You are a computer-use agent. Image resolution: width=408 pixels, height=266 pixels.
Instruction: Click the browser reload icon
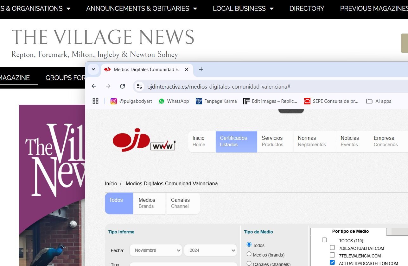[x=122, y=86]
